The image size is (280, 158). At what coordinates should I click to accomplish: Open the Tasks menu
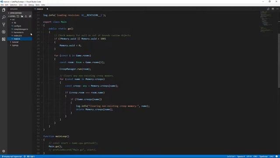tap(38, 5)
